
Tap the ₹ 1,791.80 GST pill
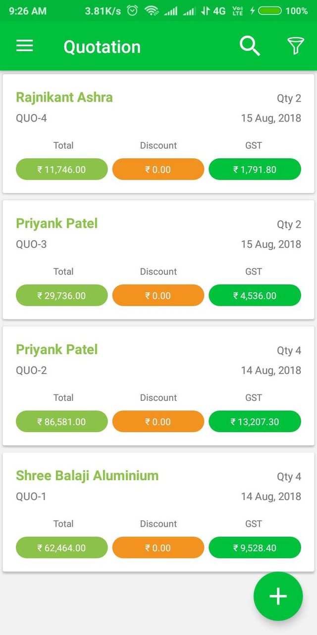[255, 169]
